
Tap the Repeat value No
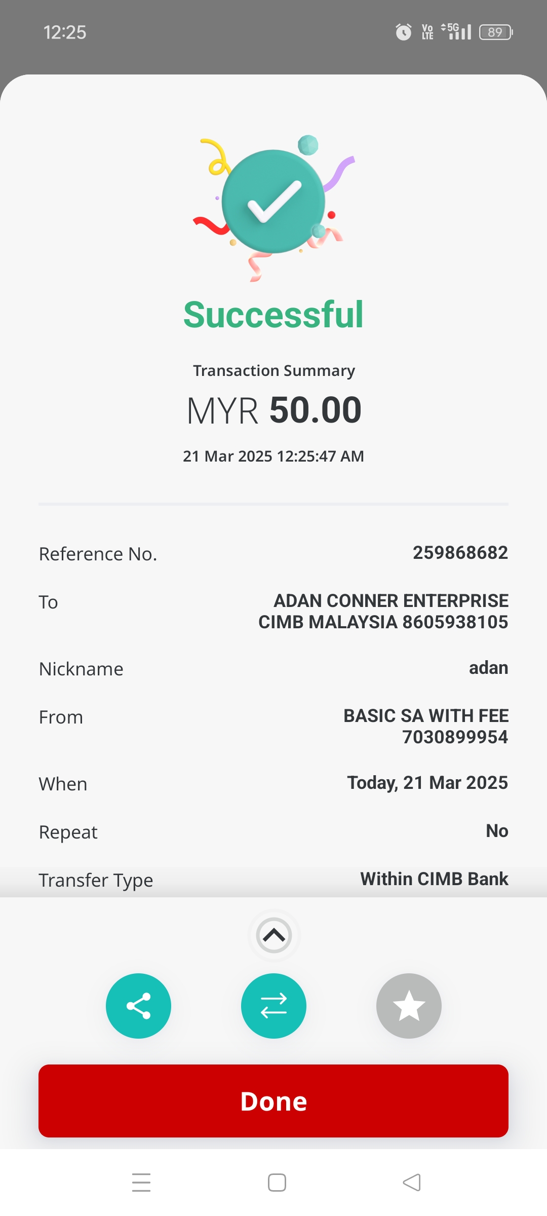[x=497, y=831]
